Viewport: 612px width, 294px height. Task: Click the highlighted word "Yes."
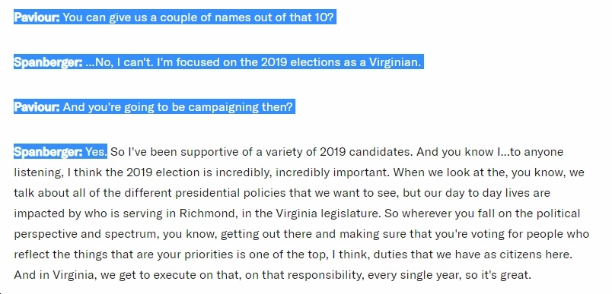[x=96, y=152]
